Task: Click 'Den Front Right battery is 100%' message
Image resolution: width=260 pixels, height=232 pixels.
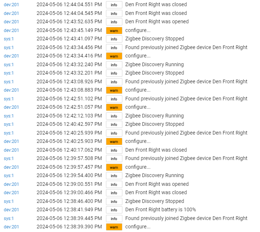Action: (x=161, y=210)
